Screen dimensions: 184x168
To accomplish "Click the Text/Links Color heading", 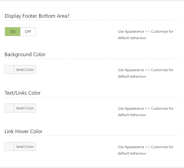I will [23, 93].
